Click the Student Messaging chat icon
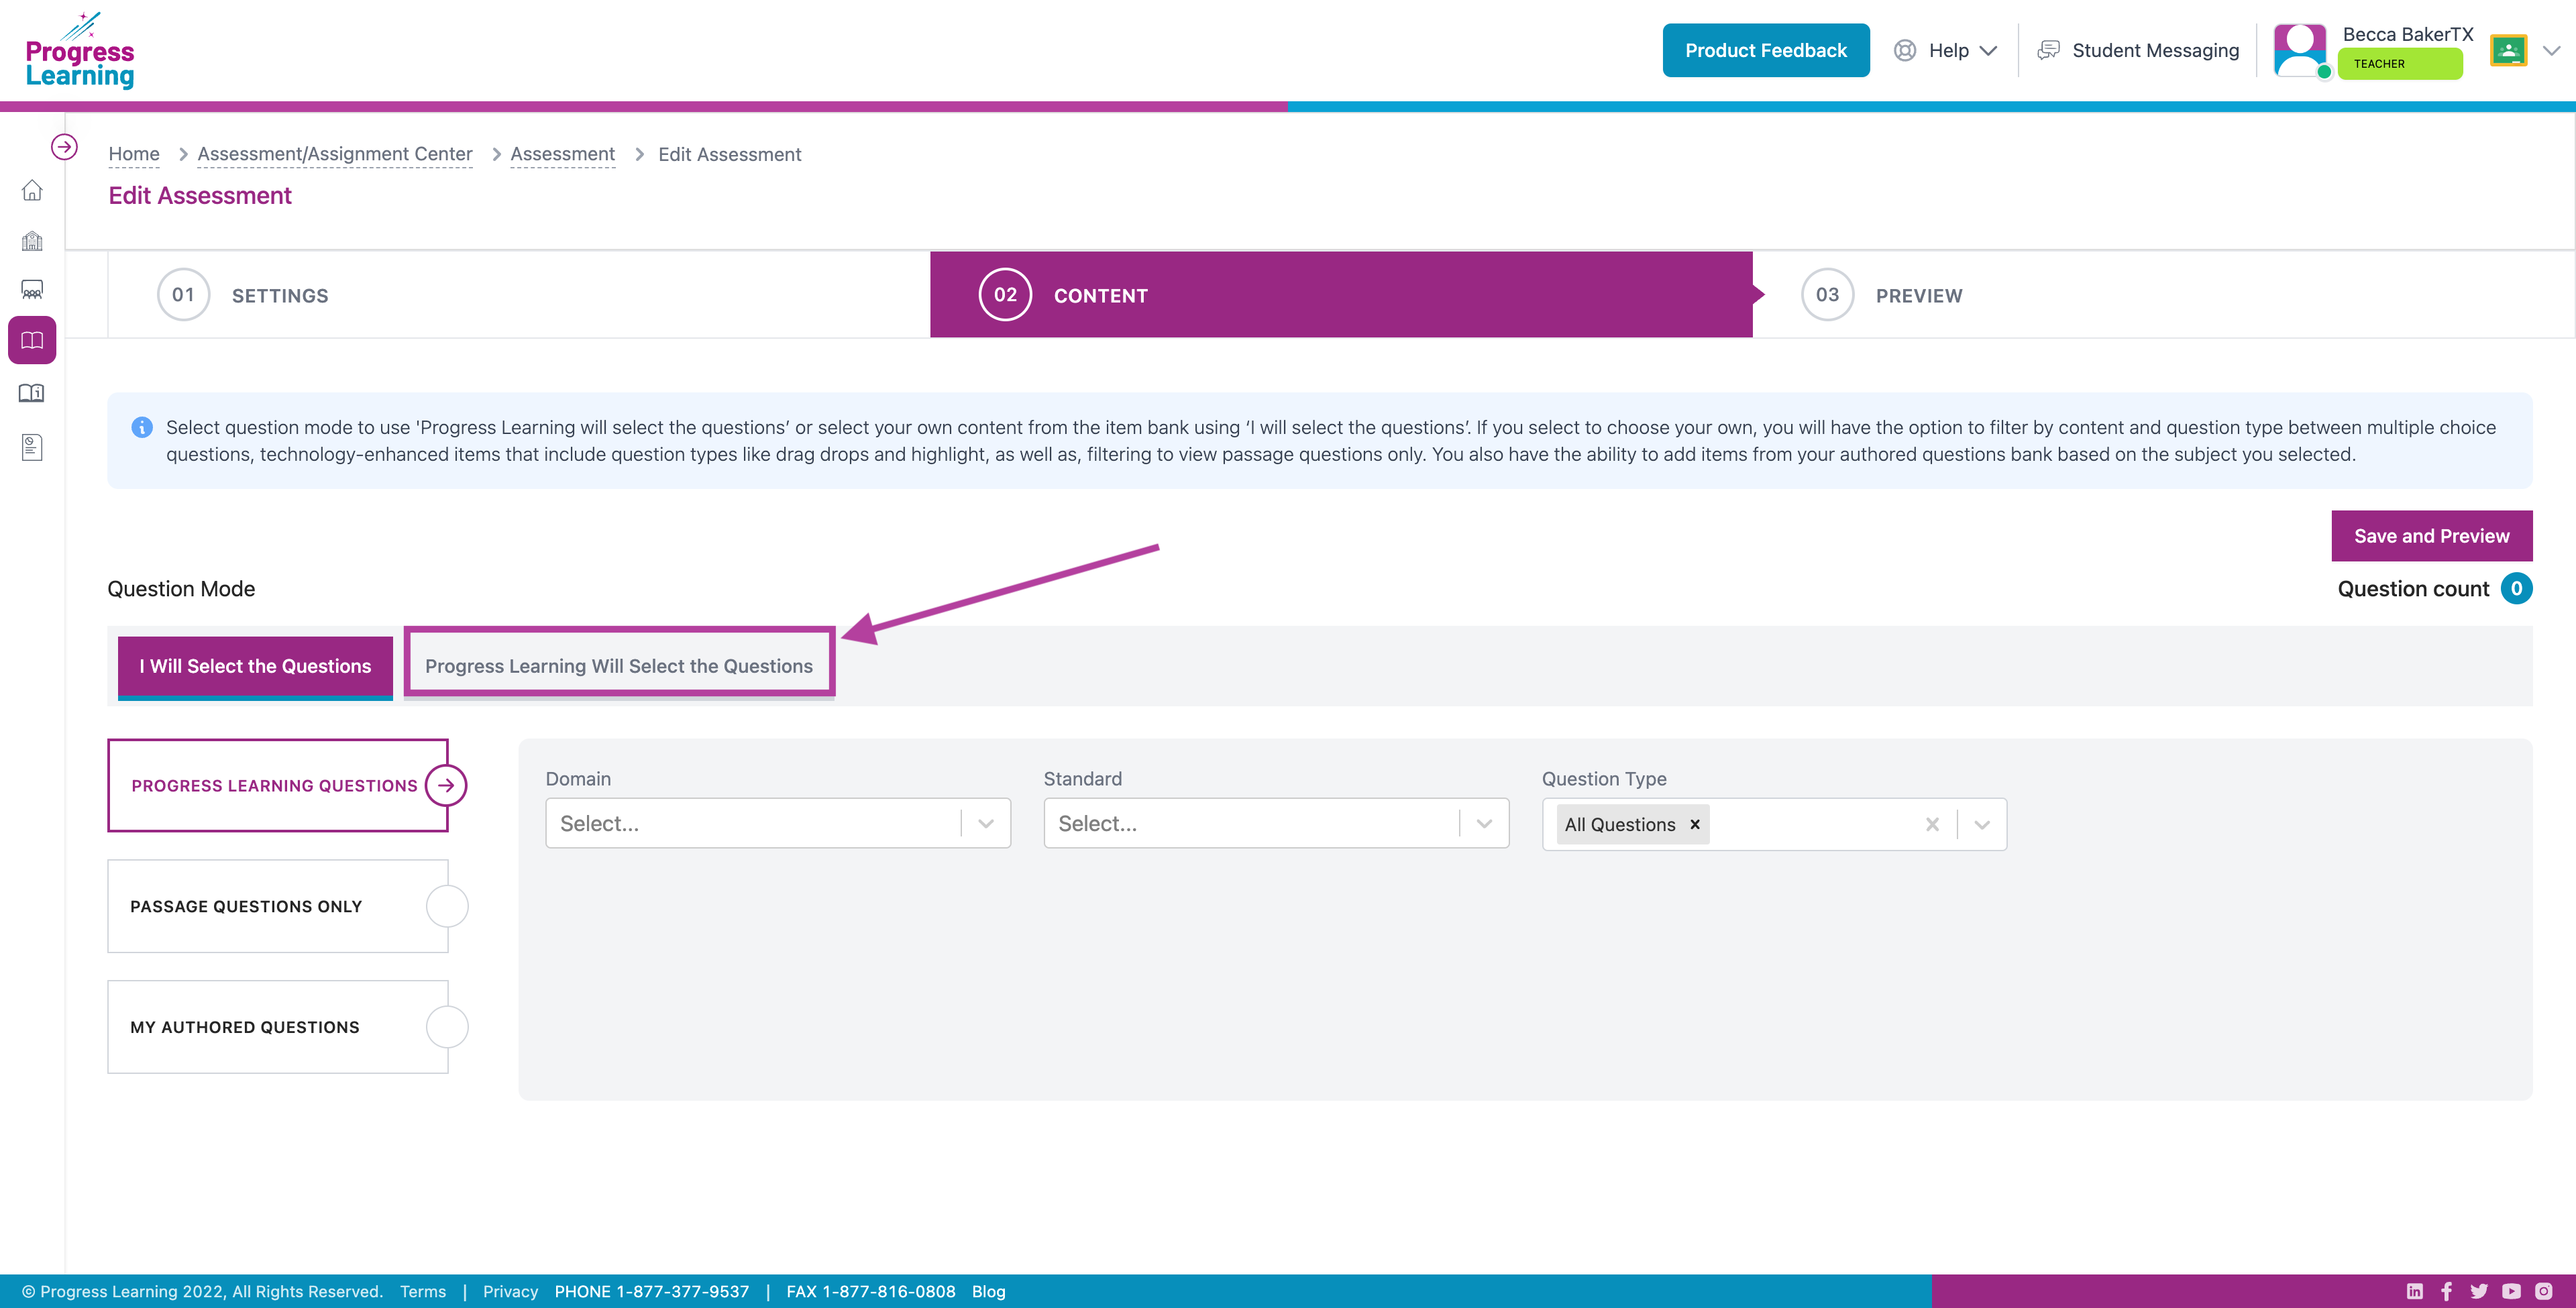Viewport: 2576px width, 1308px height. (x=2049, y=50)
